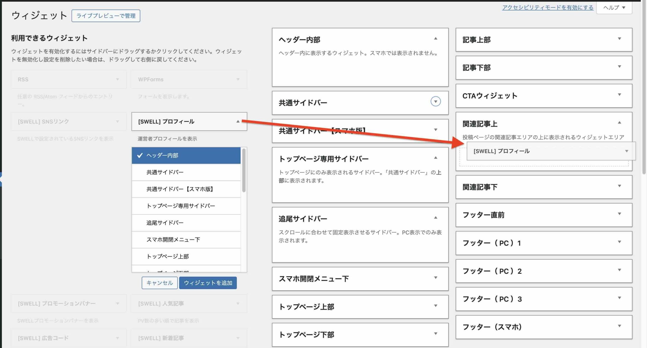Click the page vertical scrollbar
This screenshot has width=647, height=348.
point(644,87)
